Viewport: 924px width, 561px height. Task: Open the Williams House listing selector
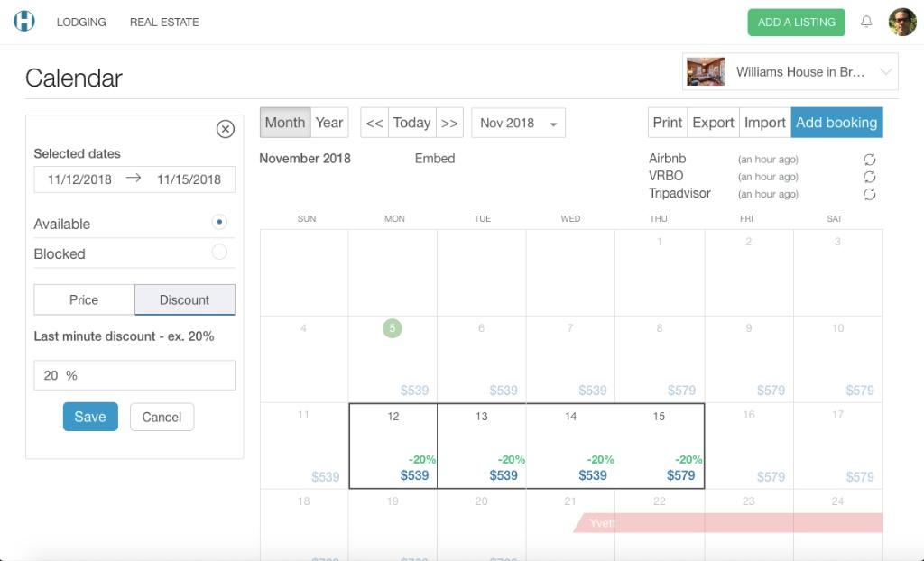790,72
